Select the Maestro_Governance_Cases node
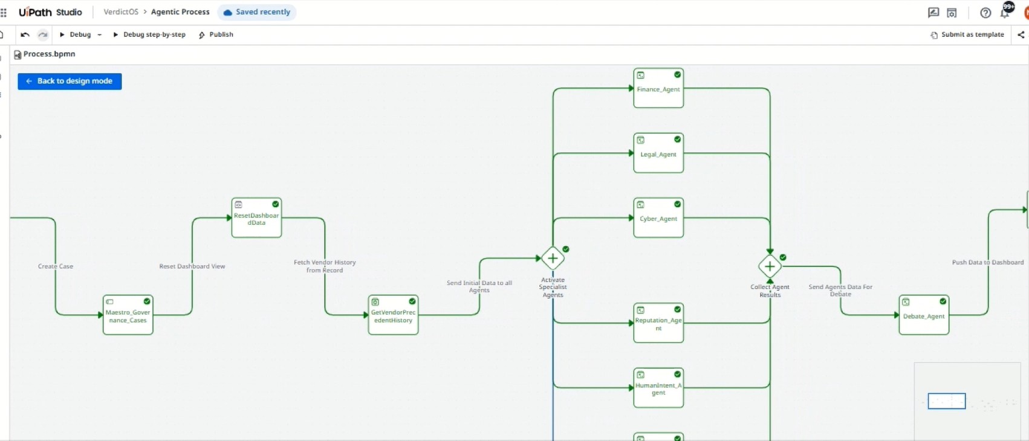The width and height of the screenshot is (1029, 441). (128, 315)
